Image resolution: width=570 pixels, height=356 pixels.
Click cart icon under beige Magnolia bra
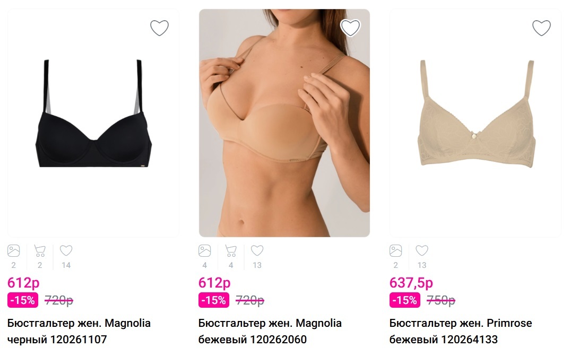(231, 250)
